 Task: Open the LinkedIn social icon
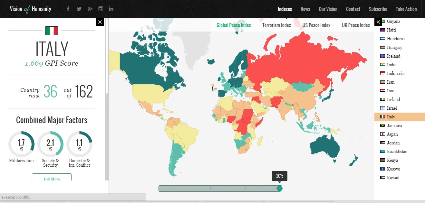[111, 9]
